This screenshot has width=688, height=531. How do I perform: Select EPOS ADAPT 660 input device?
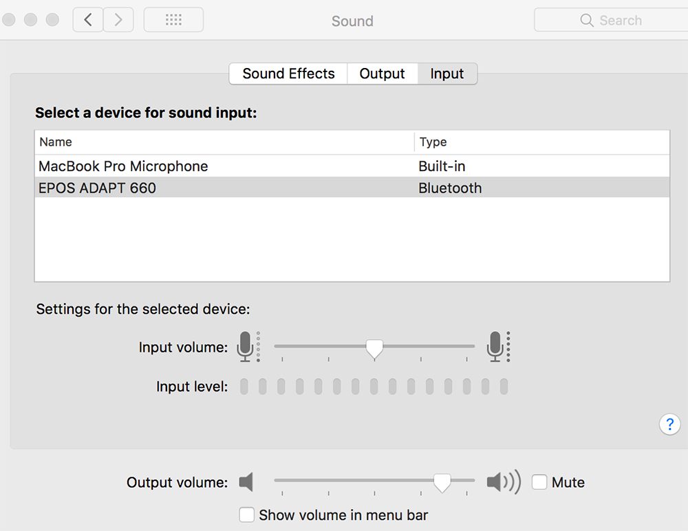352,188
